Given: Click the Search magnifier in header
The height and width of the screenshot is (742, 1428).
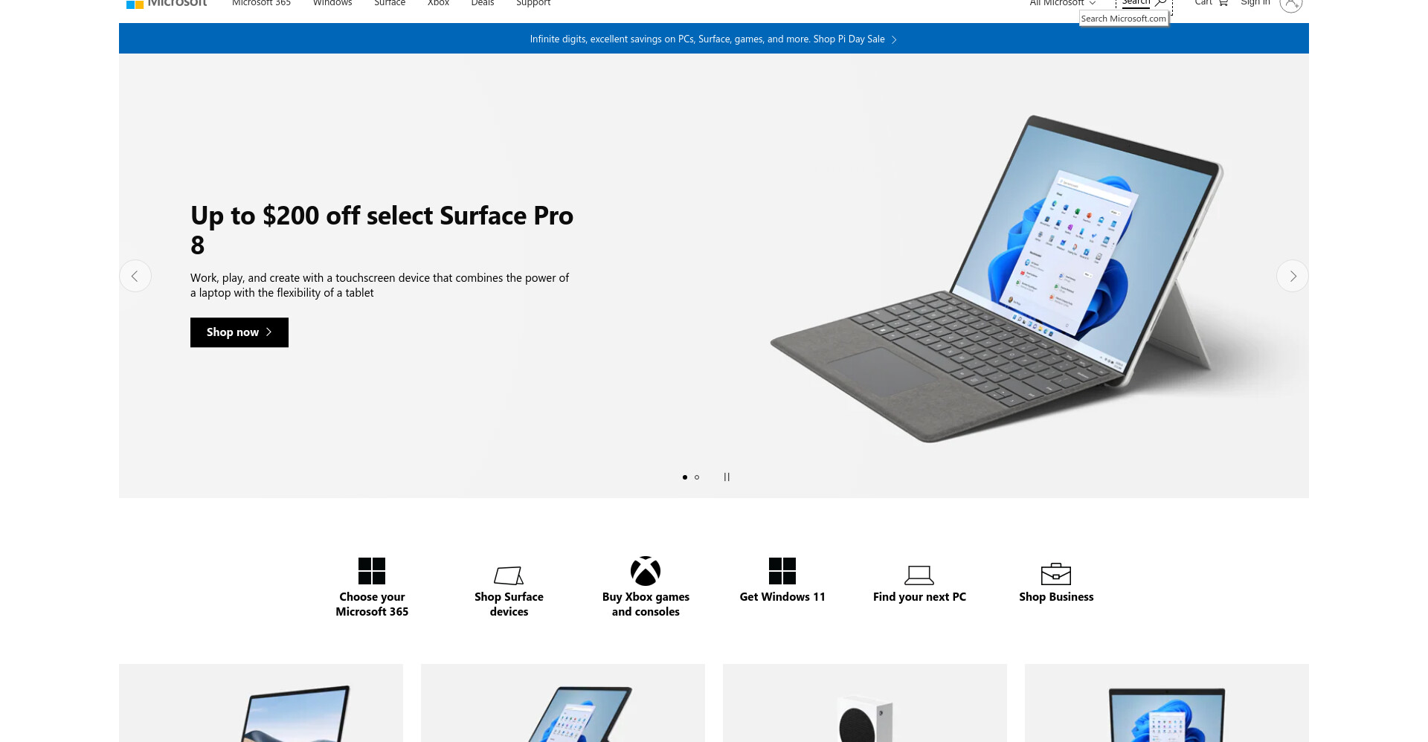Looking at the screenshot, I should point(1160,3).
